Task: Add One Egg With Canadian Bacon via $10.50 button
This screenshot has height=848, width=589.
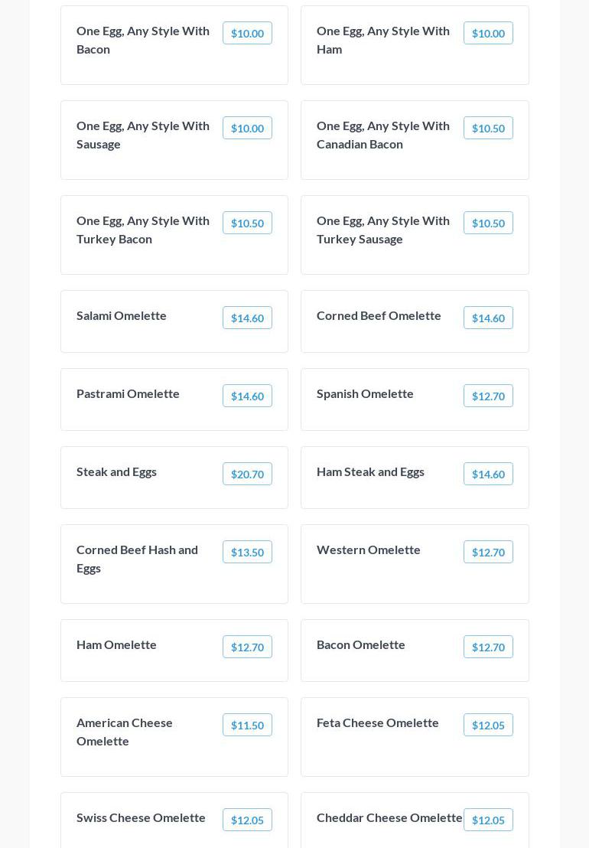Action: pyautogui.click(x=488, y=128)
